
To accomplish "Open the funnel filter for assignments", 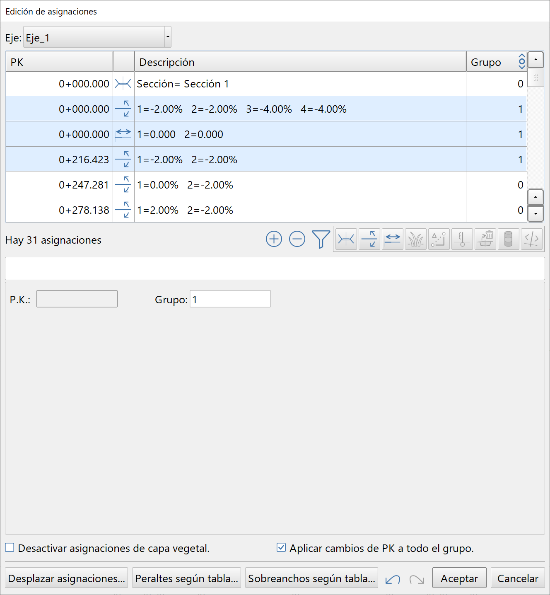I will coord(321,239).
